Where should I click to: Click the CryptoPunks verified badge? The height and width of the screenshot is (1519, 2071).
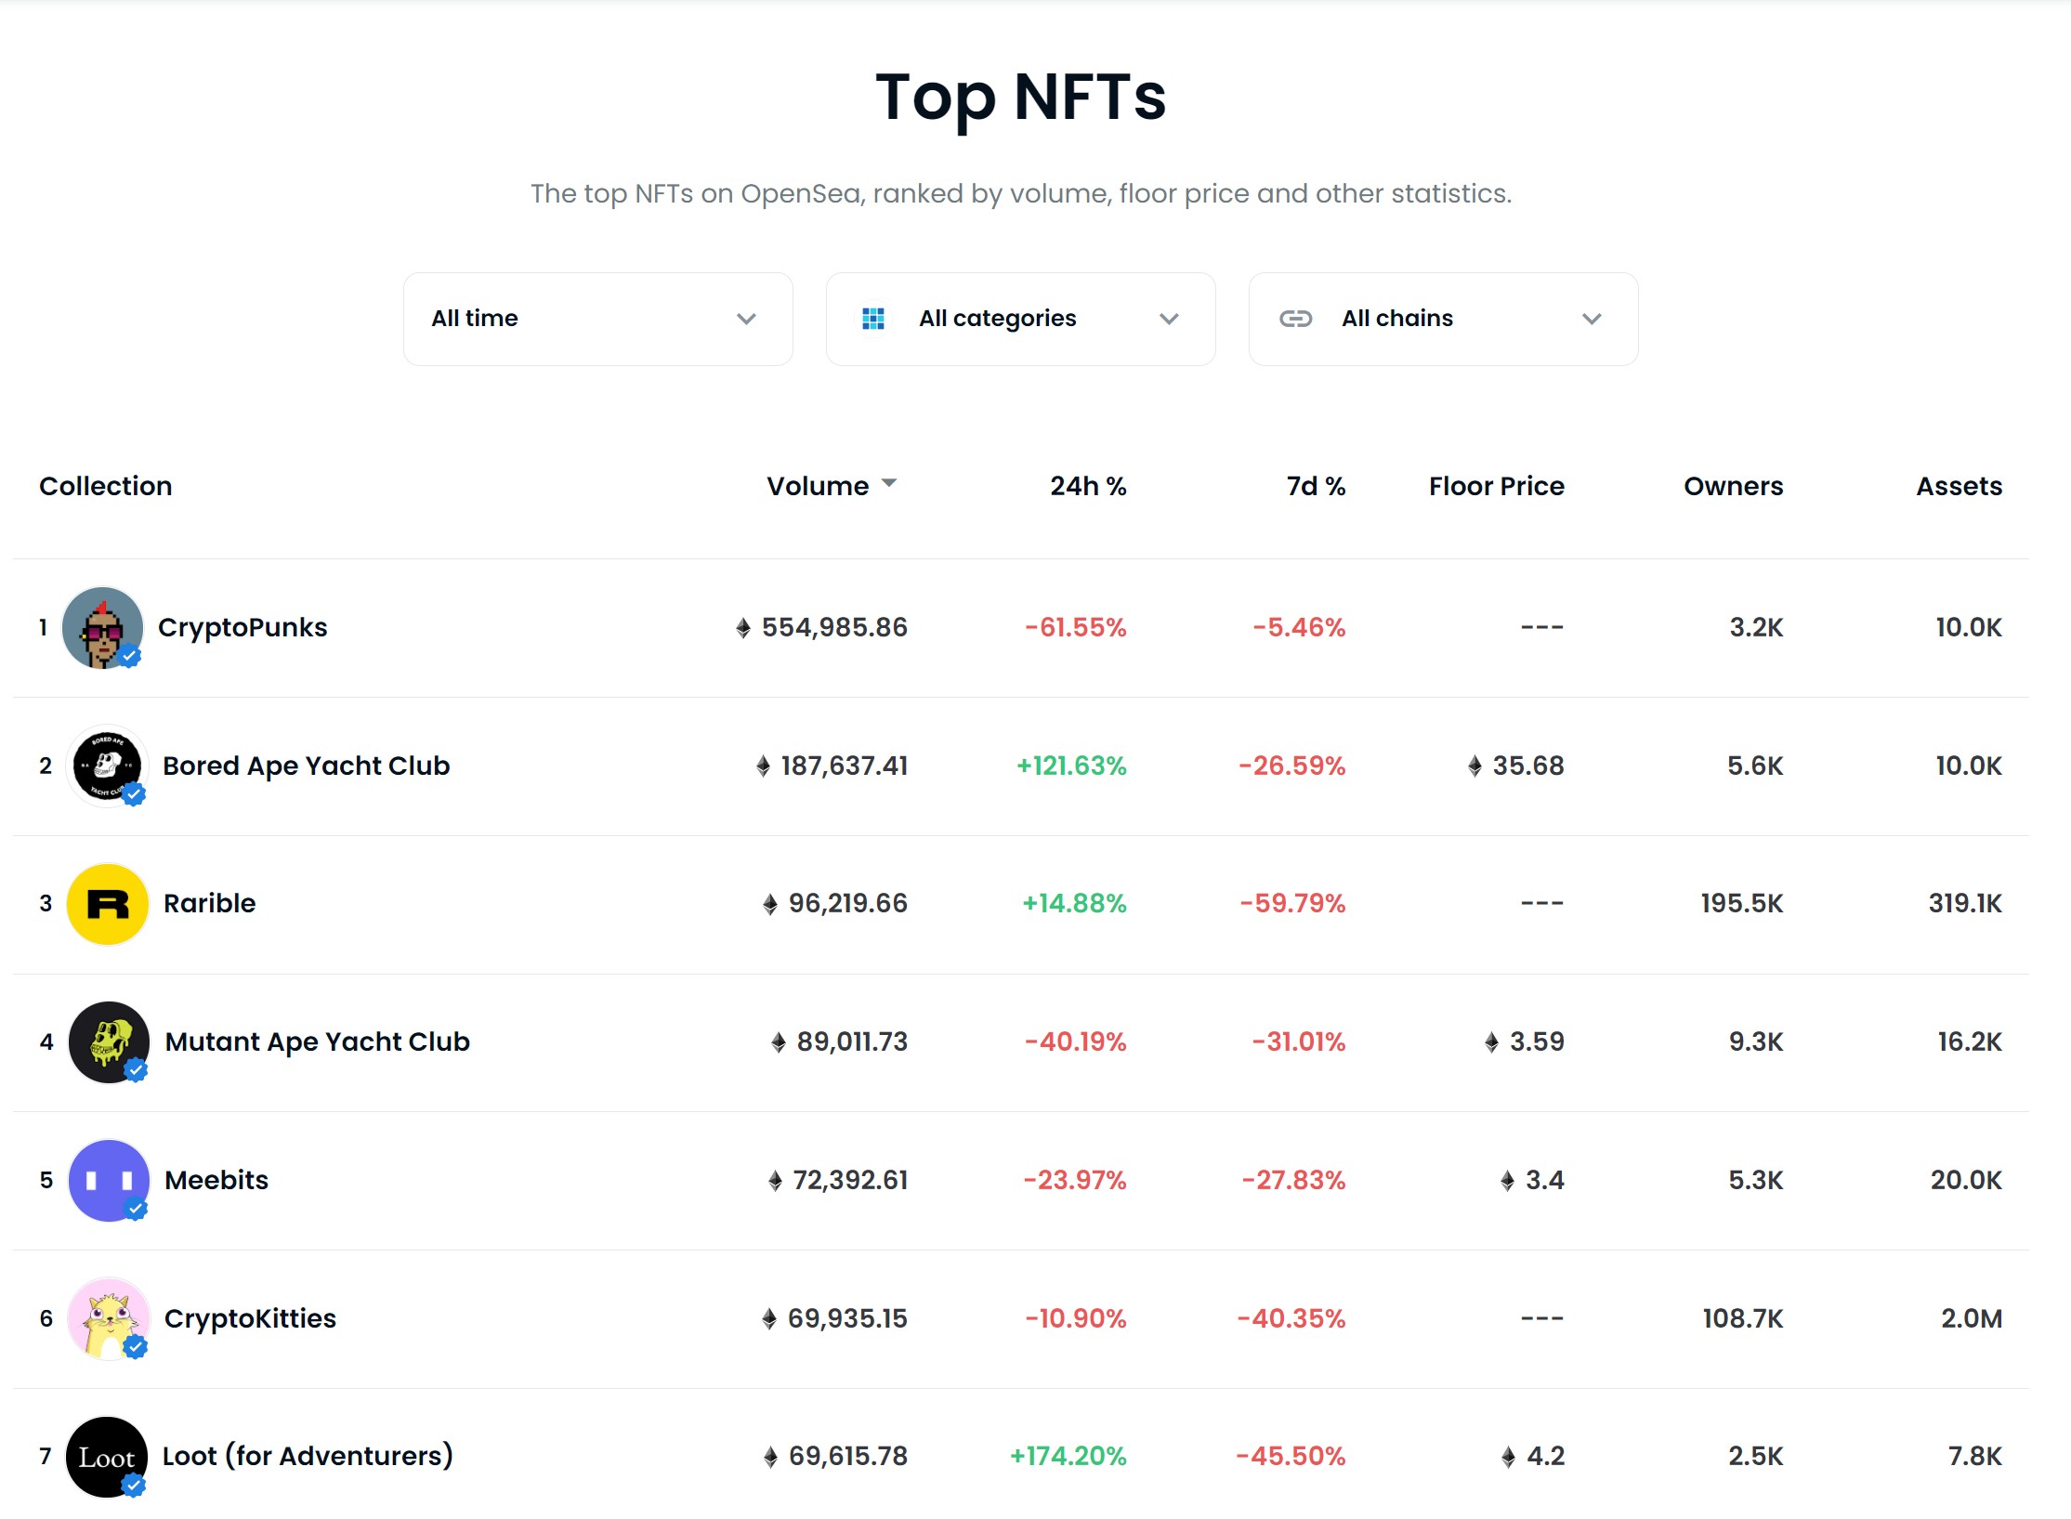pos(130,656)
